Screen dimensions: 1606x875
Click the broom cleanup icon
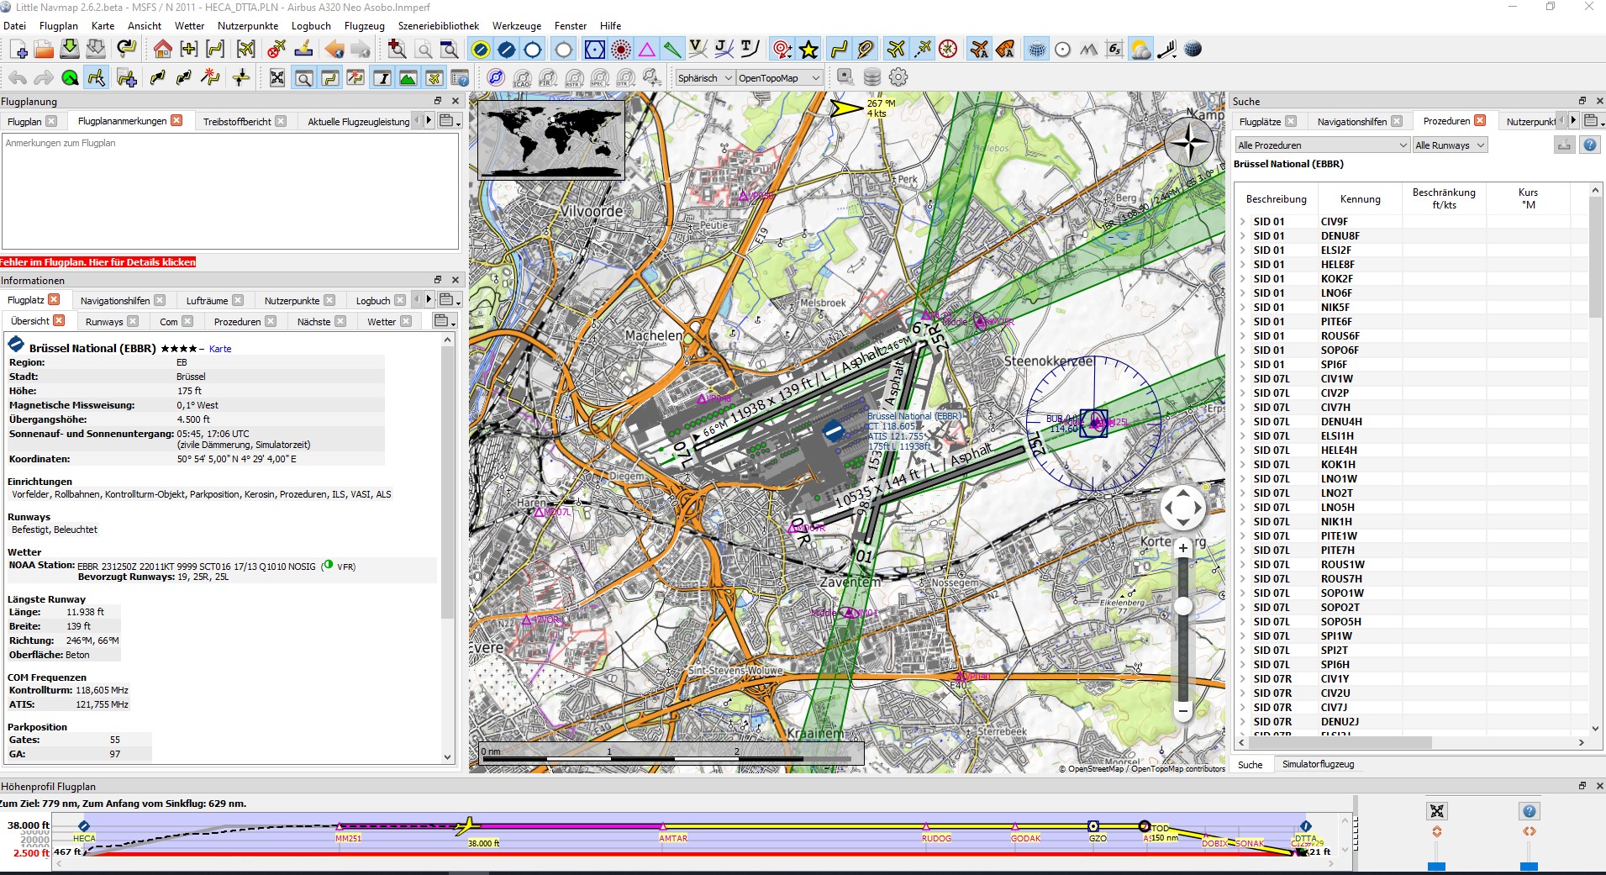click(x=303, y=50)
